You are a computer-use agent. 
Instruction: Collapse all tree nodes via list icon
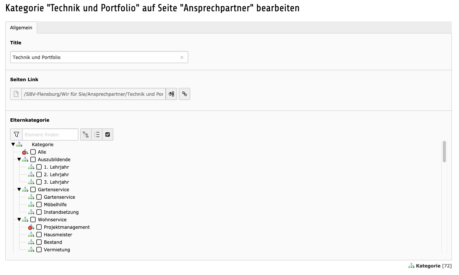tap(97, 134)
